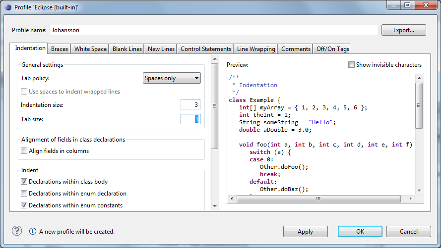The image size is (441, 248).
Task: Click 'String someString' line in preview
Action: [x=287, y=122]
